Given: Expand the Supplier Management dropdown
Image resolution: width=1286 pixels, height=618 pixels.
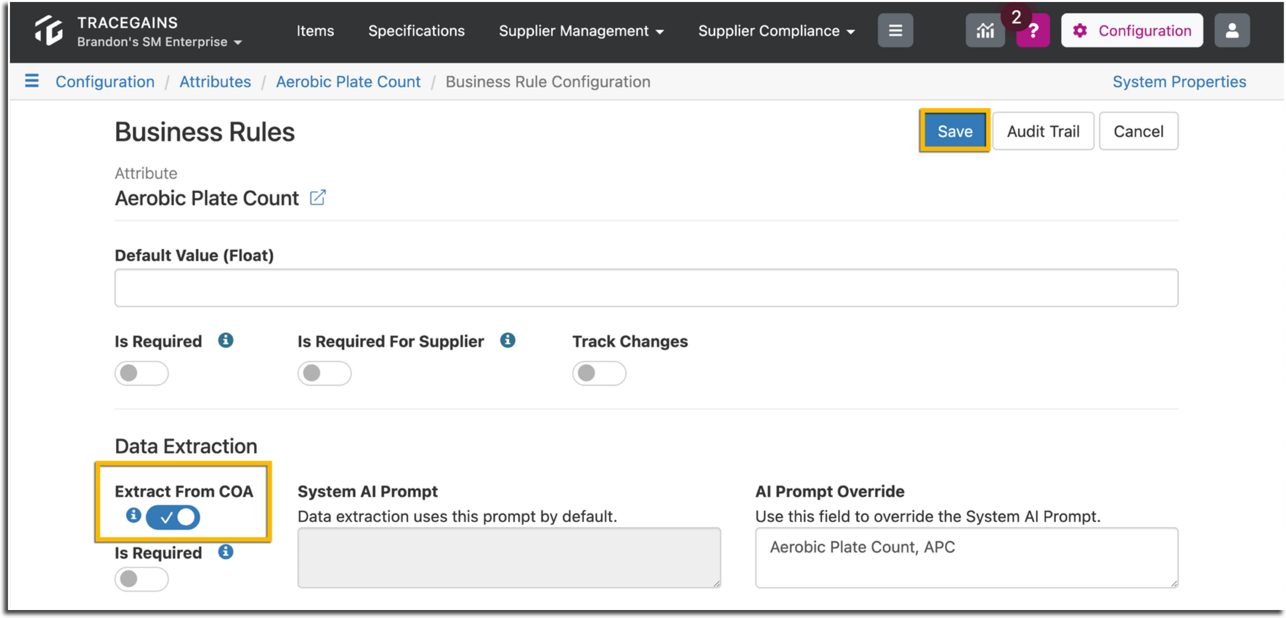Looking at the screenshot, I should 581,31.
